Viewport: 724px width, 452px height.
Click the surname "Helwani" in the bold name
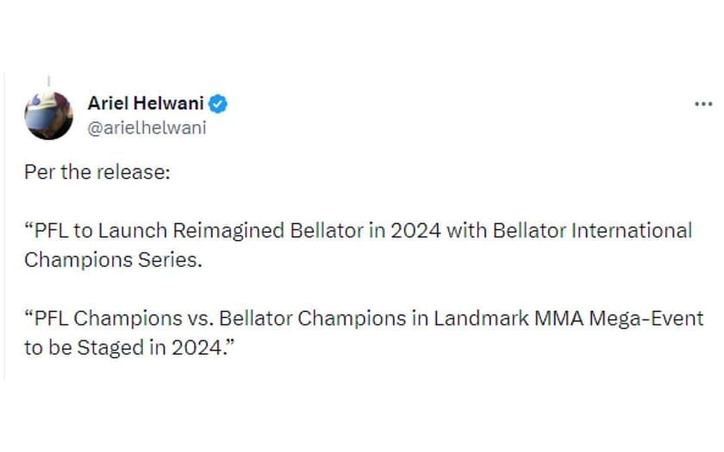point(169,103)
